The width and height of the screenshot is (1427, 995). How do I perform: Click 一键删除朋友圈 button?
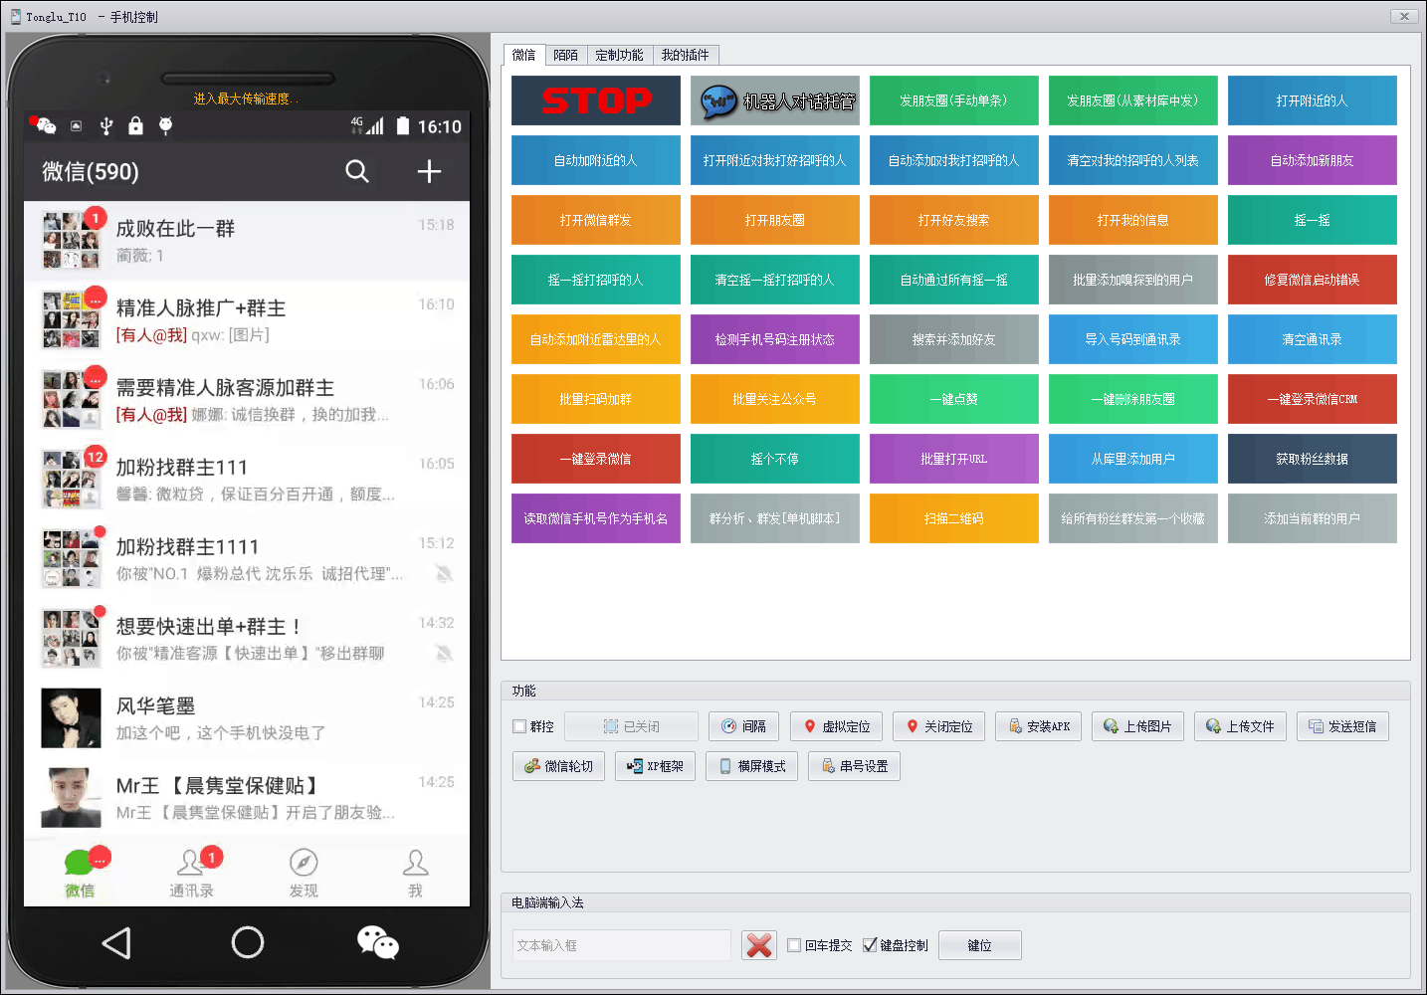pos(1133,399)
